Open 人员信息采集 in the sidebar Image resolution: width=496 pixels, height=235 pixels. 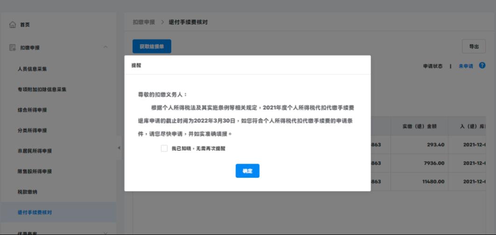pyautogui.click(x=32, y=69)
